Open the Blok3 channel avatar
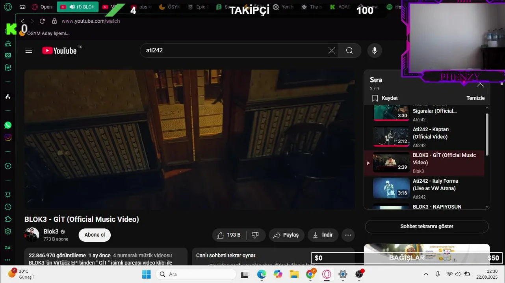The image size is (505, 283). tap(32, 235)
